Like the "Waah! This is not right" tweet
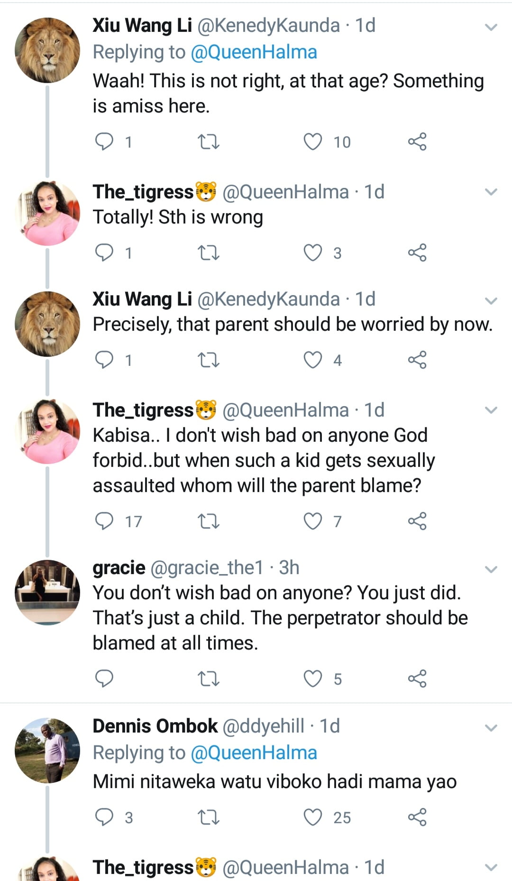The height and width of the screenshot is (881, 512). (x=313, y=141)
